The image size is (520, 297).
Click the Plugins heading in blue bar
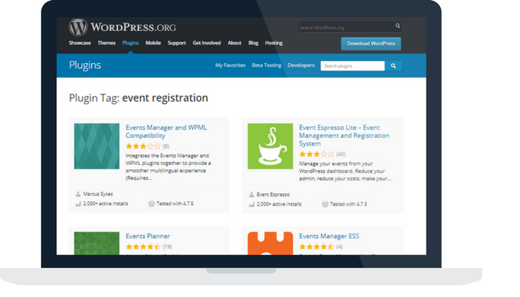point(85,65)
